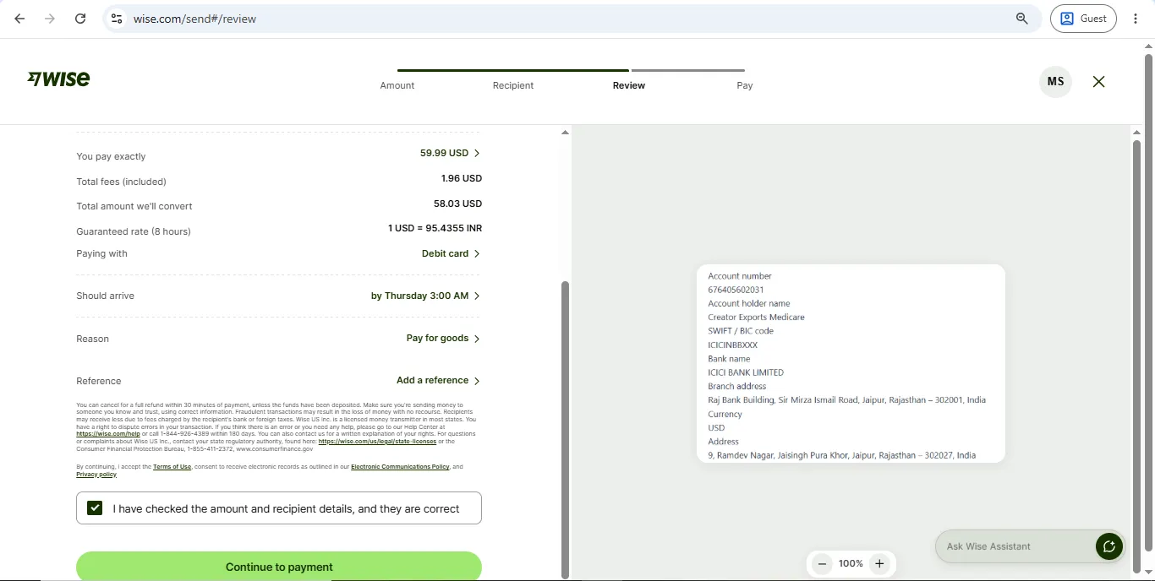Go to the Amount step

click(397, 85)
